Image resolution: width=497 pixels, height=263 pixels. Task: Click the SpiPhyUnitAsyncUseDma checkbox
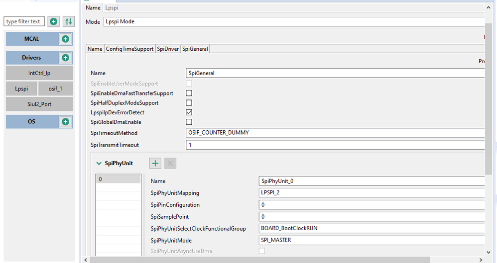[x=262, y=251]
